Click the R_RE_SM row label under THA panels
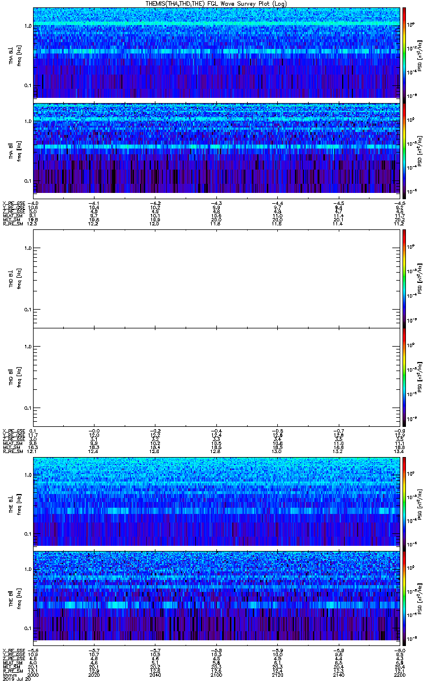427x683 pixels. 12,224
